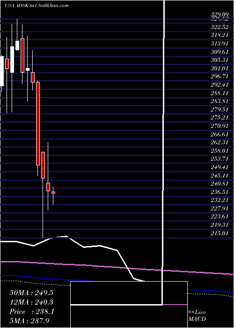Click the '5MA : 237.9' readout
Image resolution: width=234 pixels, height=328 pixels.
[29, 321]
